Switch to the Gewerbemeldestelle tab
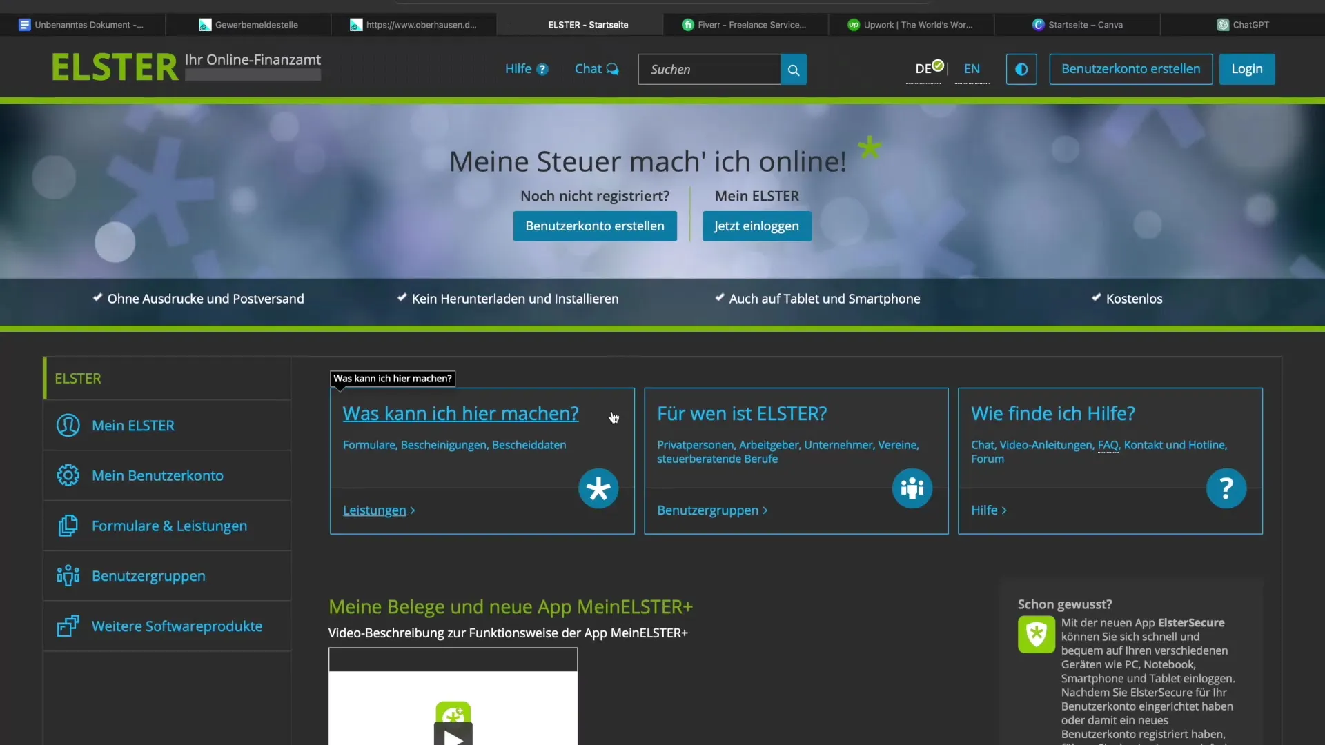This screenshot has height=745, width=1325. (248, 25)
